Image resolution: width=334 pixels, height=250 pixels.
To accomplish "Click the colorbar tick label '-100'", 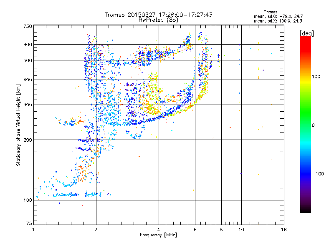I will (318, 174).
